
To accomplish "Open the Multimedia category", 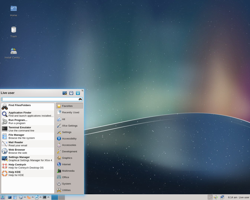I will [70, 171].
